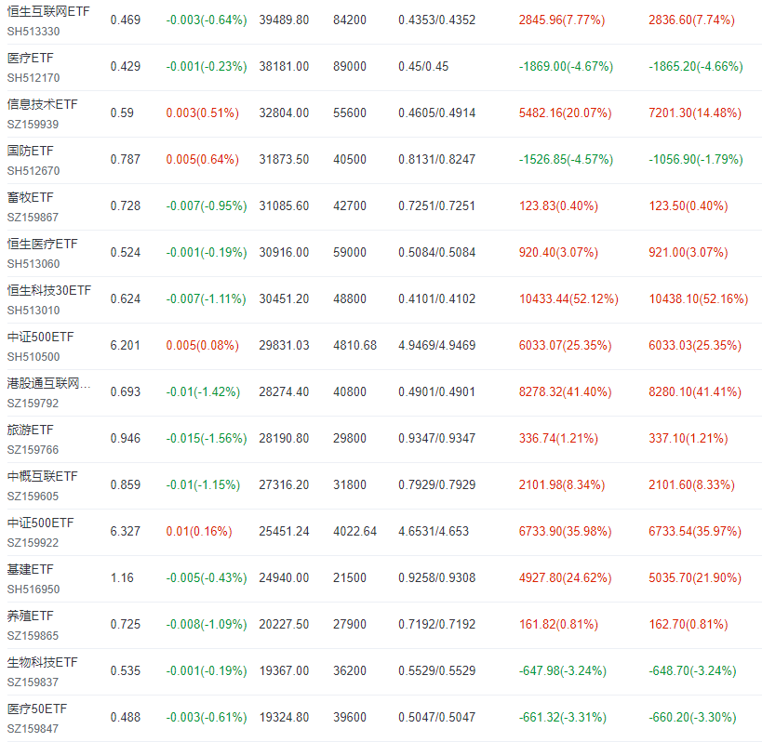Click the cost value 0.4101/0.4102
This screenshot has height=742, width=762.
click(437, 298)
